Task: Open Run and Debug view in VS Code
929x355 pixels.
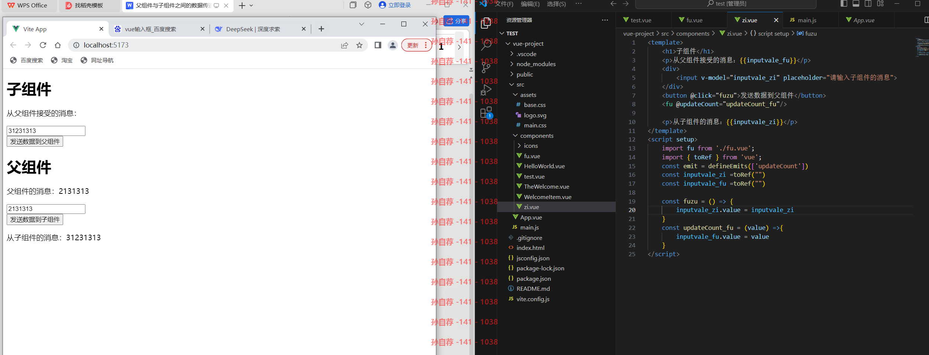Action: [486, 90]
